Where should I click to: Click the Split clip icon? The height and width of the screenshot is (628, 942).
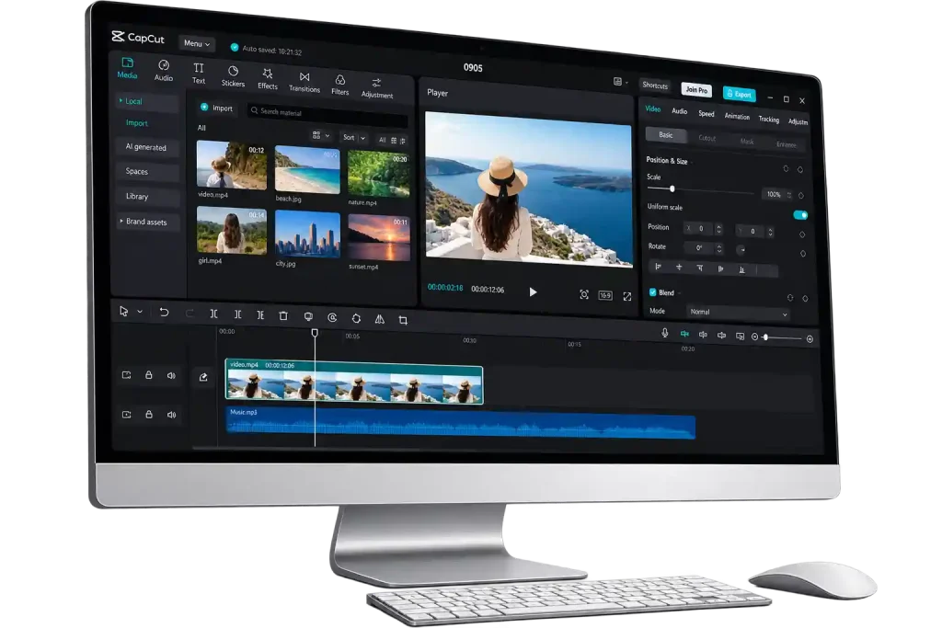[x=213, y=314]
